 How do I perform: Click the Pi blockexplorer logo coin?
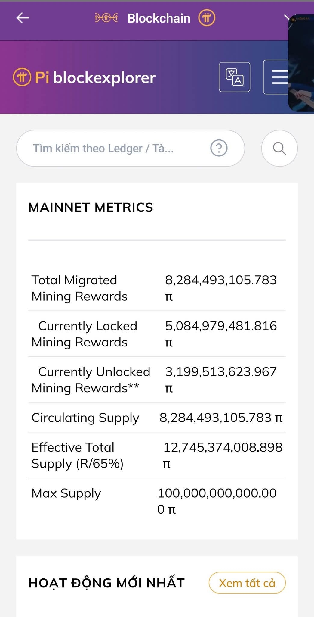22,77
